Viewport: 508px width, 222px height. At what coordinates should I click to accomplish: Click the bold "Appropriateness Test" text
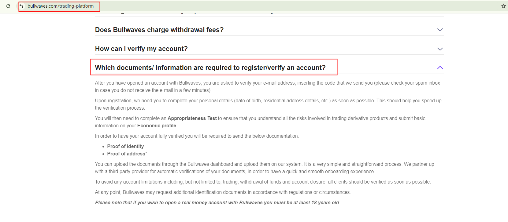[x=192, y=118]
